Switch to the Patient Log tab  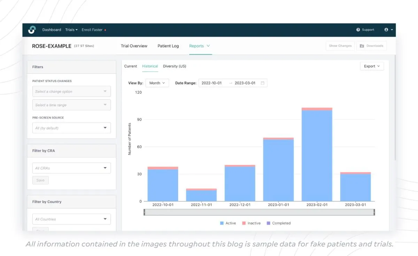point(168,46)
